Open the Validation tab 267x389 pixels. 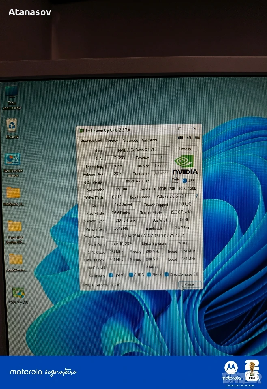[x=149, y=140]
